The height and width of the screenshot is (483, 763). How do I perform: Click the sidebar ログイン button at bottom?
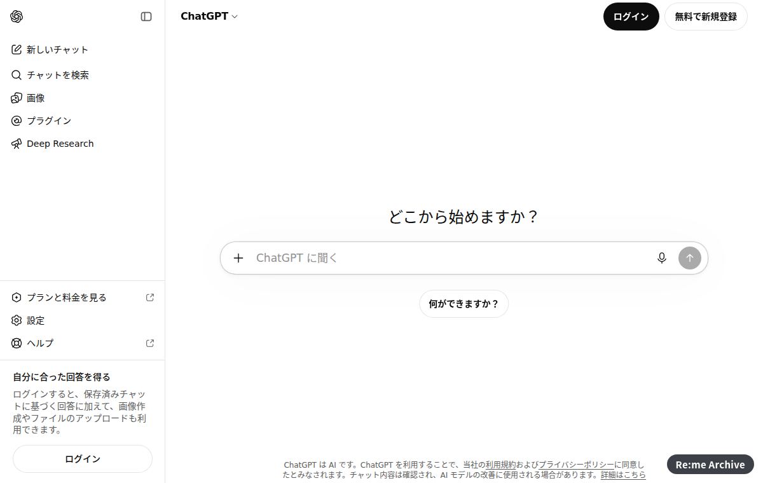(83, 459)
